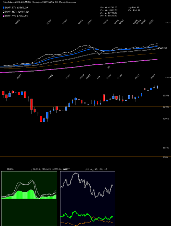Select the DOW MT: 12939.52 label
Screen dimensions: 171x226
[x=17, y=12]
